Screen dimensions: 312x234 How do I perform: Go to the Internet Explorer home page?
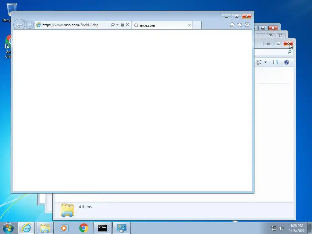(x=232, y=24)
